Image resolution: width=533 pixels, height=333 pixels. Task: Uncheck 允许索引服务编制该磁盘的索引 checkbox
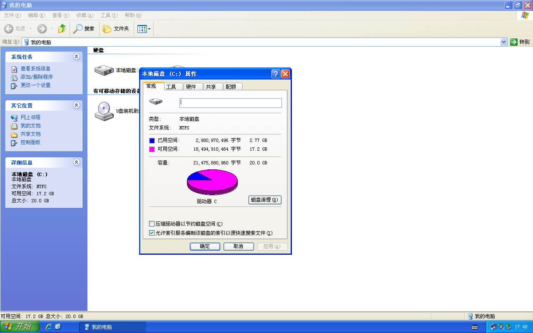[152, 233]
